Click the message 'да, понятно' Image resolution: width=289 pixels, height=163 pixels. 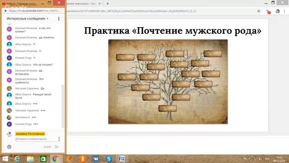[47, 38]
